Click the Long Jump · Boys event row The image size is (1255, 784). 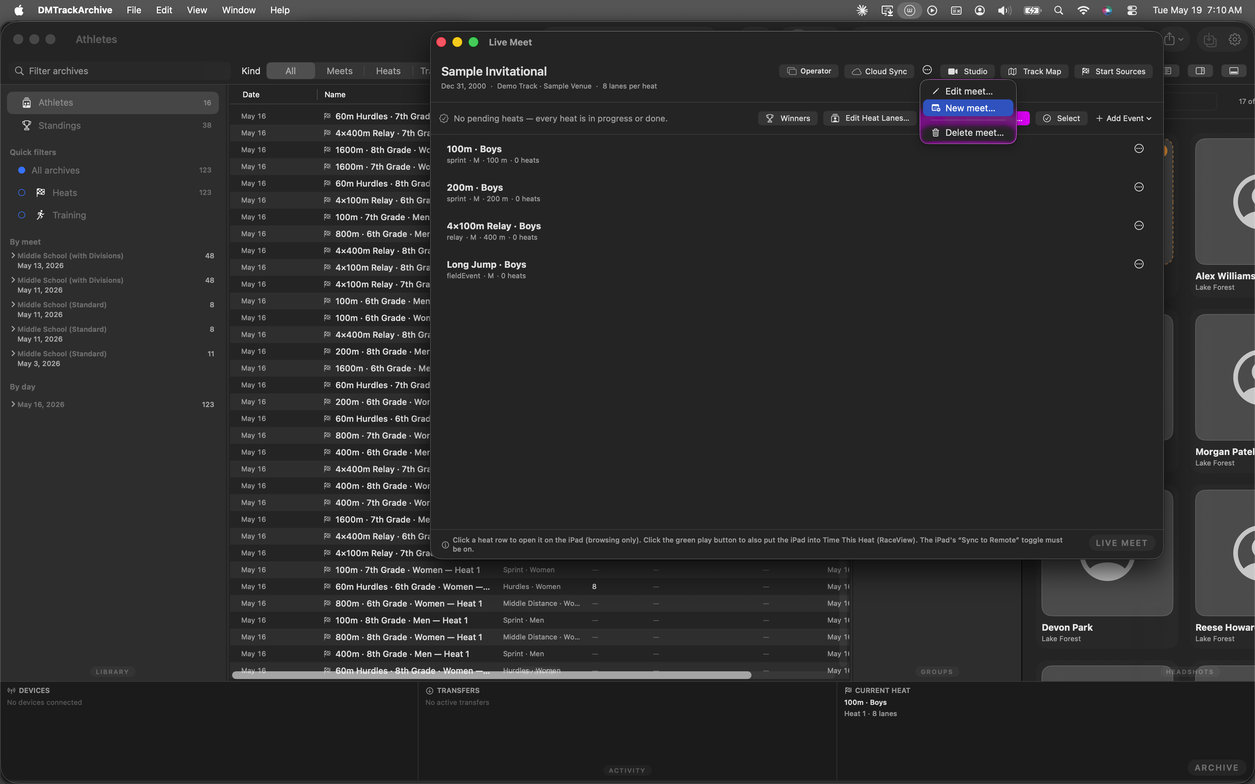pyautogui.click(x=796, y=269)
